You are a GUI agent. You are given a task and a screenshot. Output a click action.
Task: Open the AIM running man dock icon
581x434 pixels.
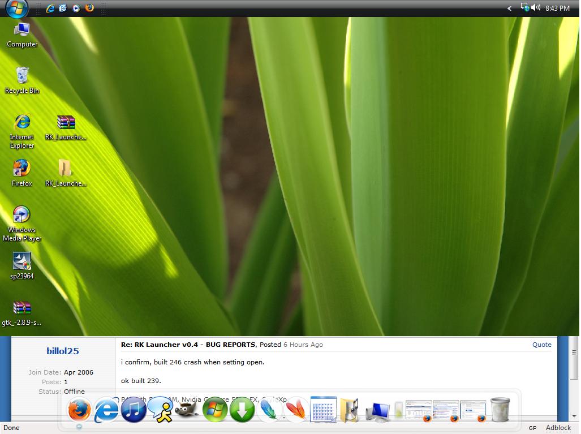(161, 410)
